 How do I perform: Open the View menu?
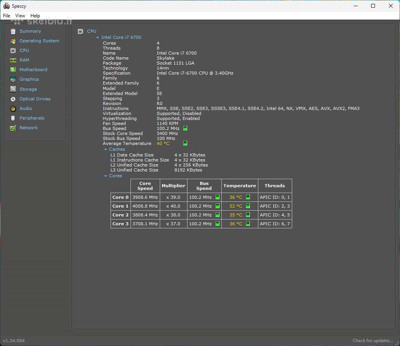coord(20,16)
